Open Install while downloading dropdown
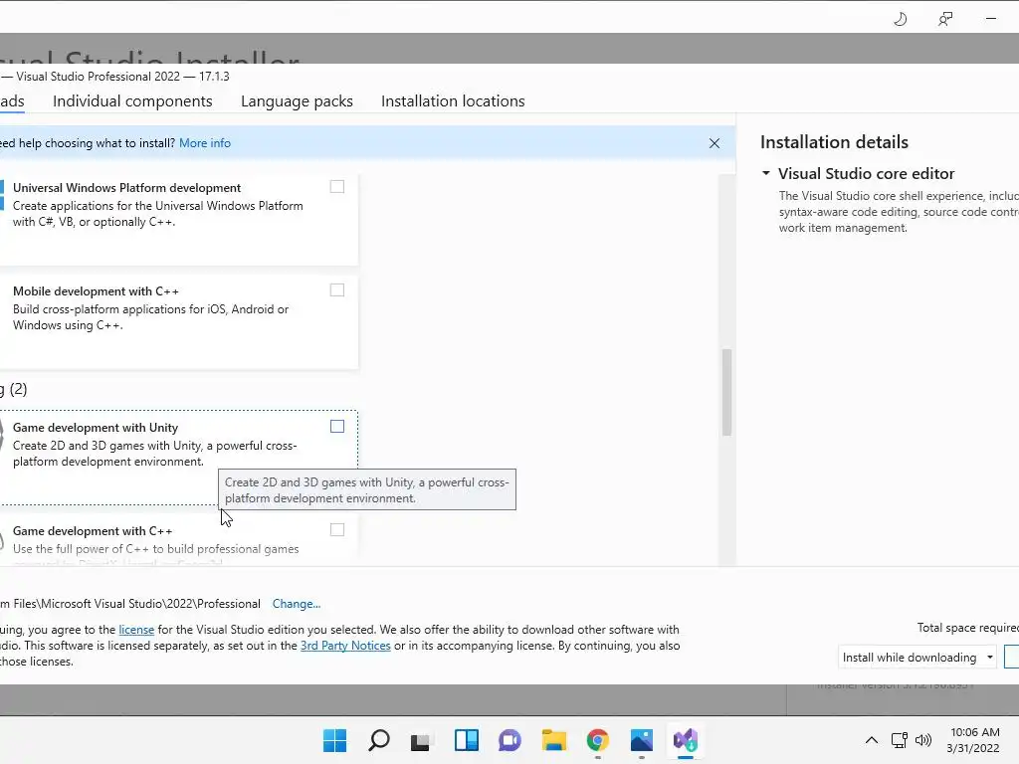Screen dimensions: 1019x764 pos(917,658)
